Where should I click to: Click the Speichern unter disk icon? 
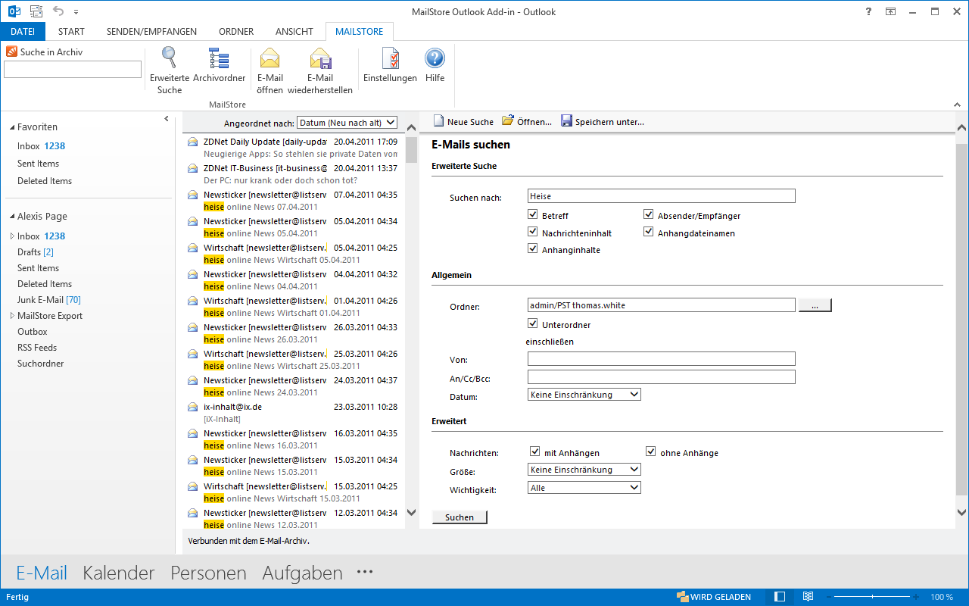point(566,121)
